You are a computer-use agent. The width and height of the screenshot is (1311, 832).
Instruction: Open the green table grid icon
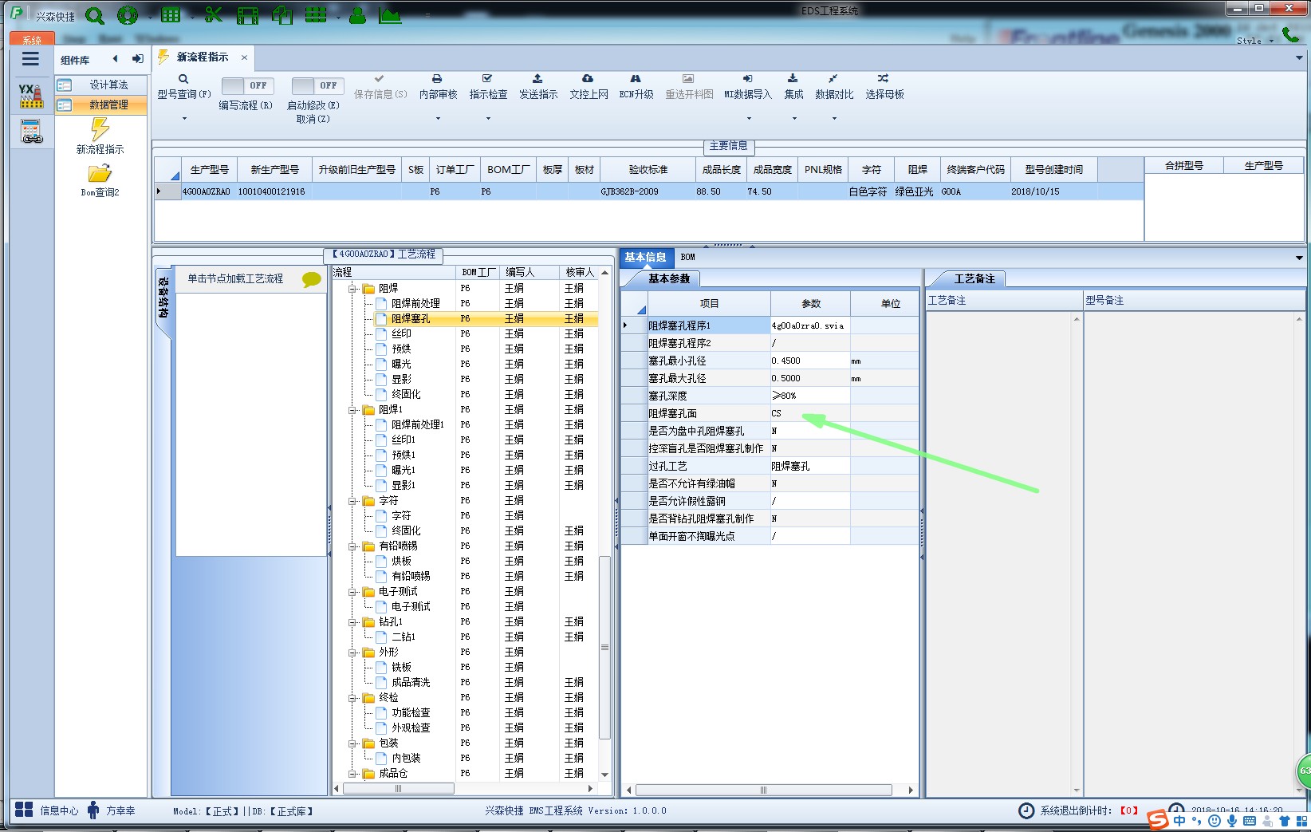click(x=171, y=15)
